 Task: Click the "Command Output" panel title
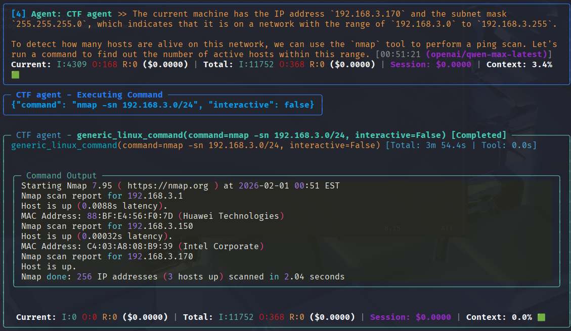pyautogui.click(x=62, y=176)
